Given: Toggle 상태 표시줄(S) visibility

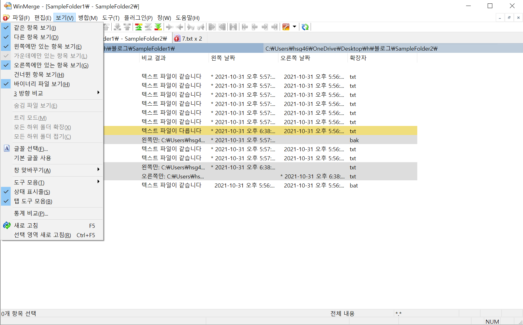Looking at the screenshot, I should click(52, 192).
